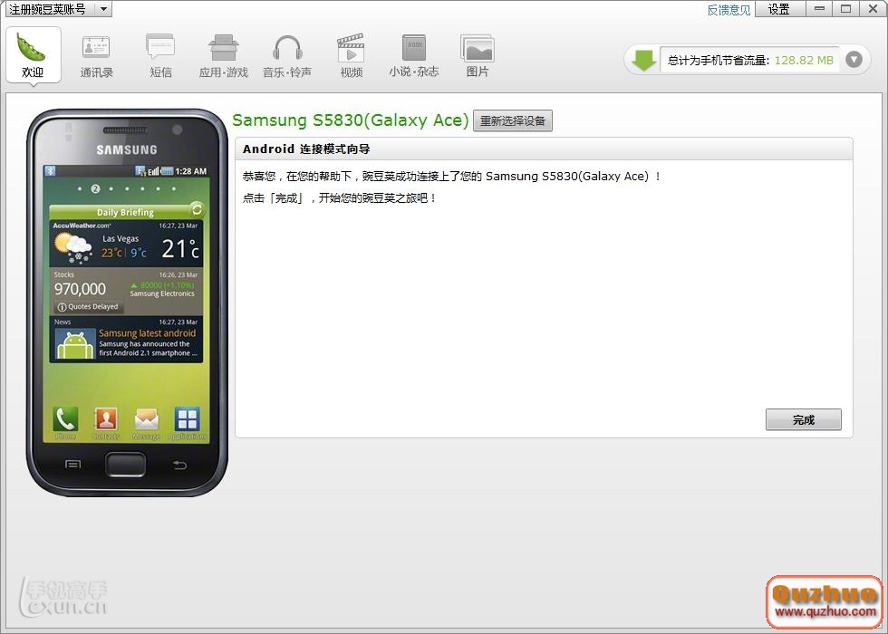Open the 短信 messages tab
This screenshot has height=634, width=888.
coord(160,56)
